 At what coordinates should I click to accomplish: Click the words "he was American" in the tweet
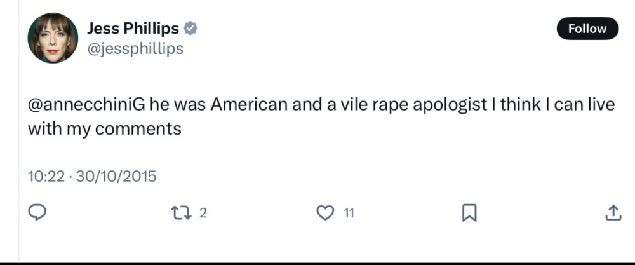pos(208,105)
